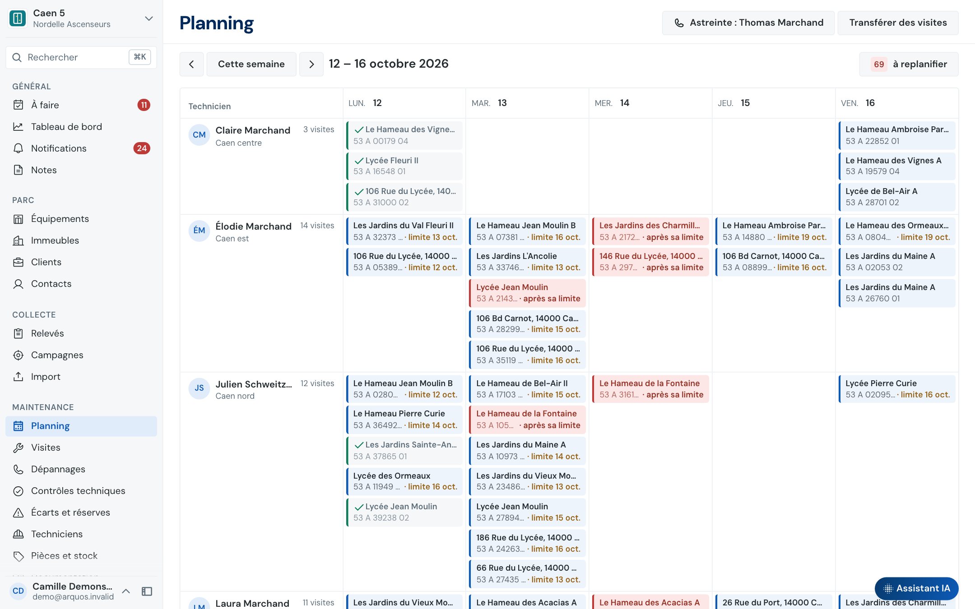This screenshot has width=975, height=609.
Task: Open the Assistant IA chat
Action: 916,588
